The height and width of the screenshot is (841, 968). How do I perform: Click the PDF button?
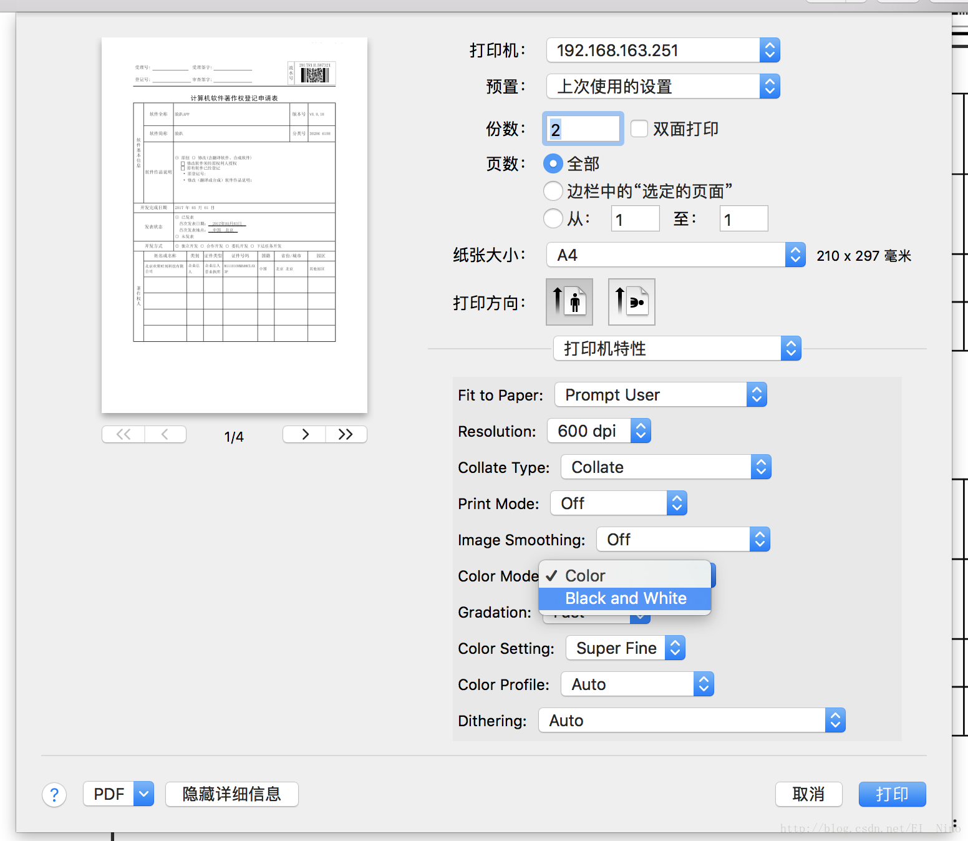[x=109, y=794]
